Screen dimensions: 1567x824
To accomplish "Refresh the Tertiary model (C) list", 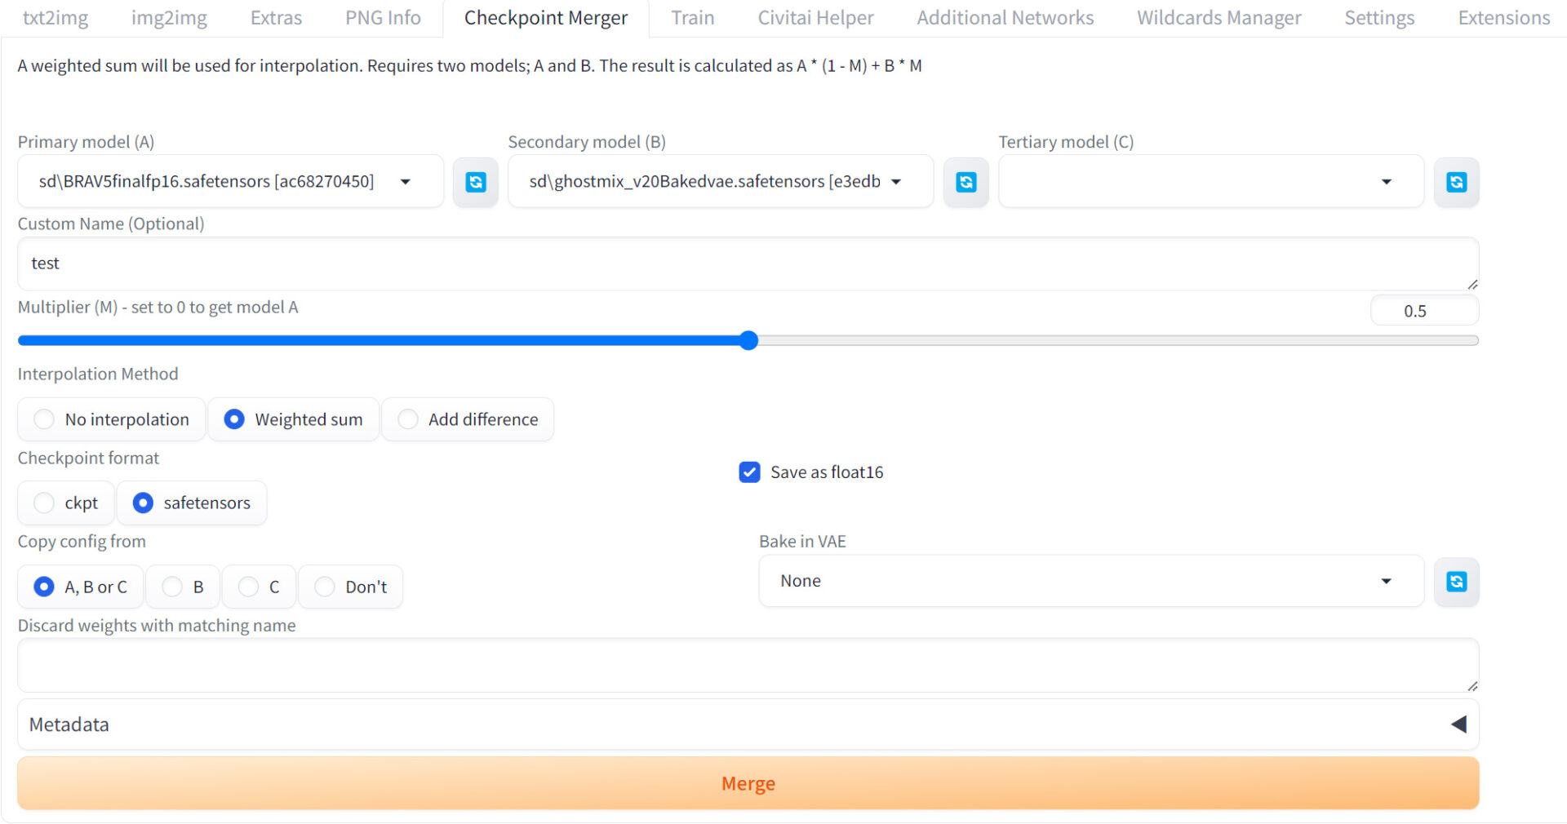I will tap(1456, 181).
